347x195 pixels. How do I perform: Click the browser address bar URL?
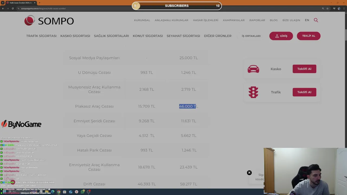click(x=43, y=8)
